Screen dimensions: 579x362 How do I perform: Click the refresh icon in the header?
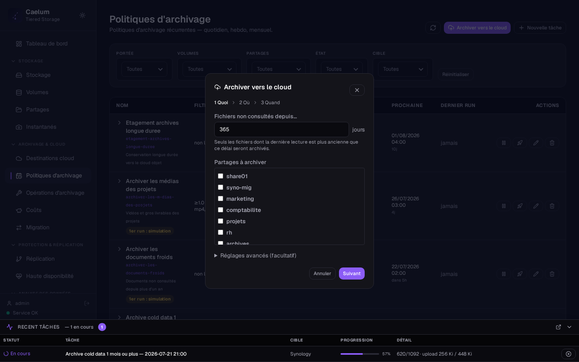pos(433,28)
